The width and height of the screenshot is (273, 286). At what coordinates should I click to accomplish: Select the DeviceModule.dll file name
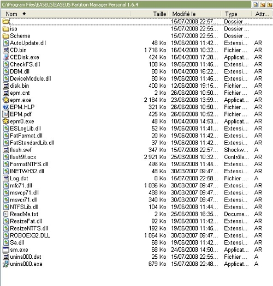pyautogui.click(x=31, y=78)
